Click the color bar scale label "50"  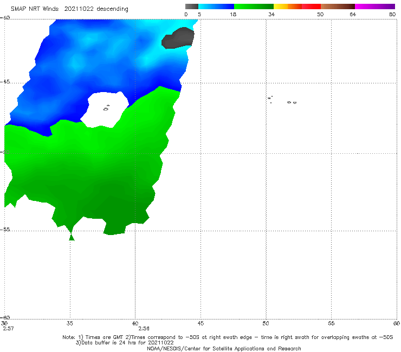pos(320,15)
